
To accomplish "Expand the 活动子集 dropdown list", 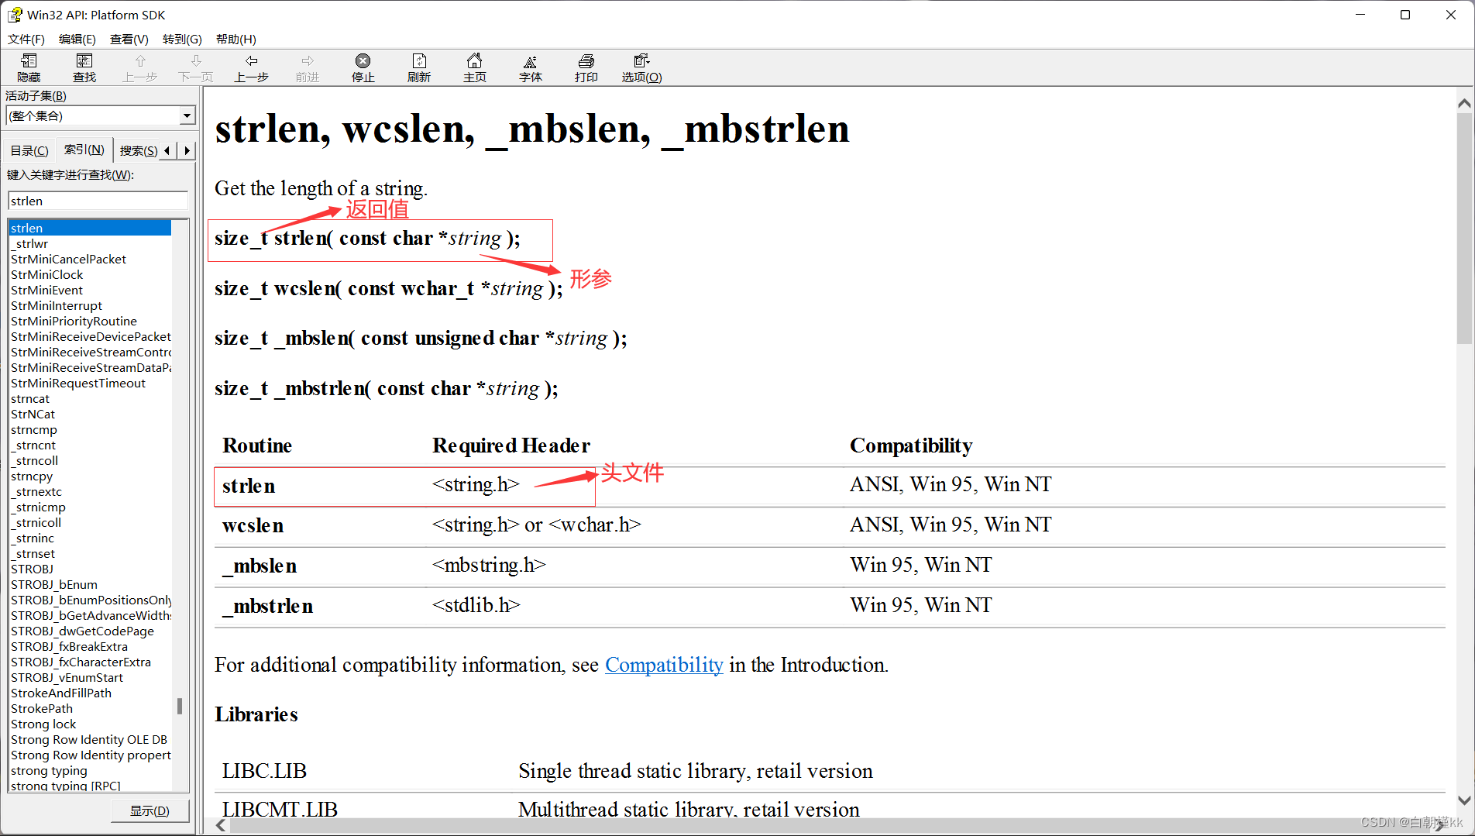I will click(187, 116).
